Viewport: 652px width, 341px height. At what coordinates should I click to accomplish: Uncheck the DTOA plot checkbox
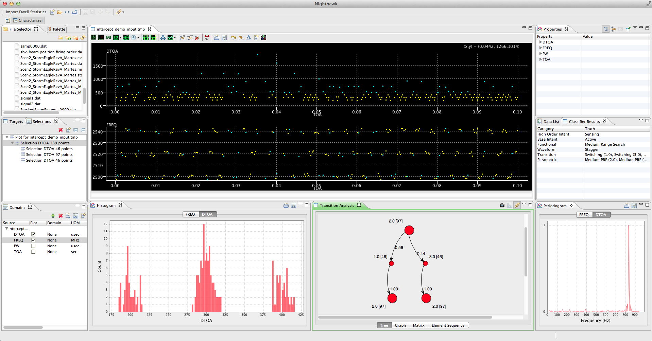click(33, 234)
